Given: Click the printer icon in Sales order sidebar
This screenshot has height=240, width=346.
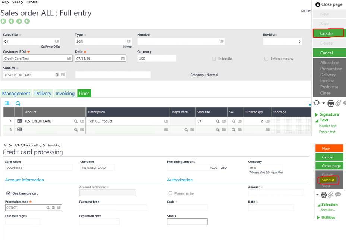Looking at the screenshot, I should (x=331, y=103).
